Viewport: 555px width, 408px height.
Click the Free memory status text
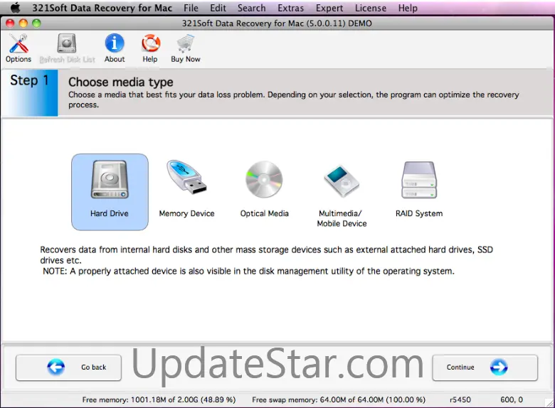pos(159,399)
